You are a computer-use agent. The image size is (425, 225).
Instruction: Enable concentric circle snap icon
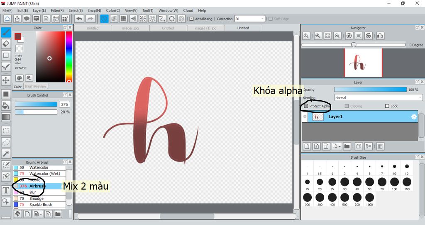point(153,19)
